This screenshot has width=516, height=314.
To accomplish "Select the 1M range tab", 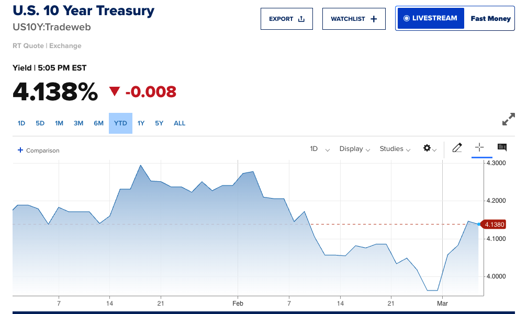I will (x=59, y=123).
